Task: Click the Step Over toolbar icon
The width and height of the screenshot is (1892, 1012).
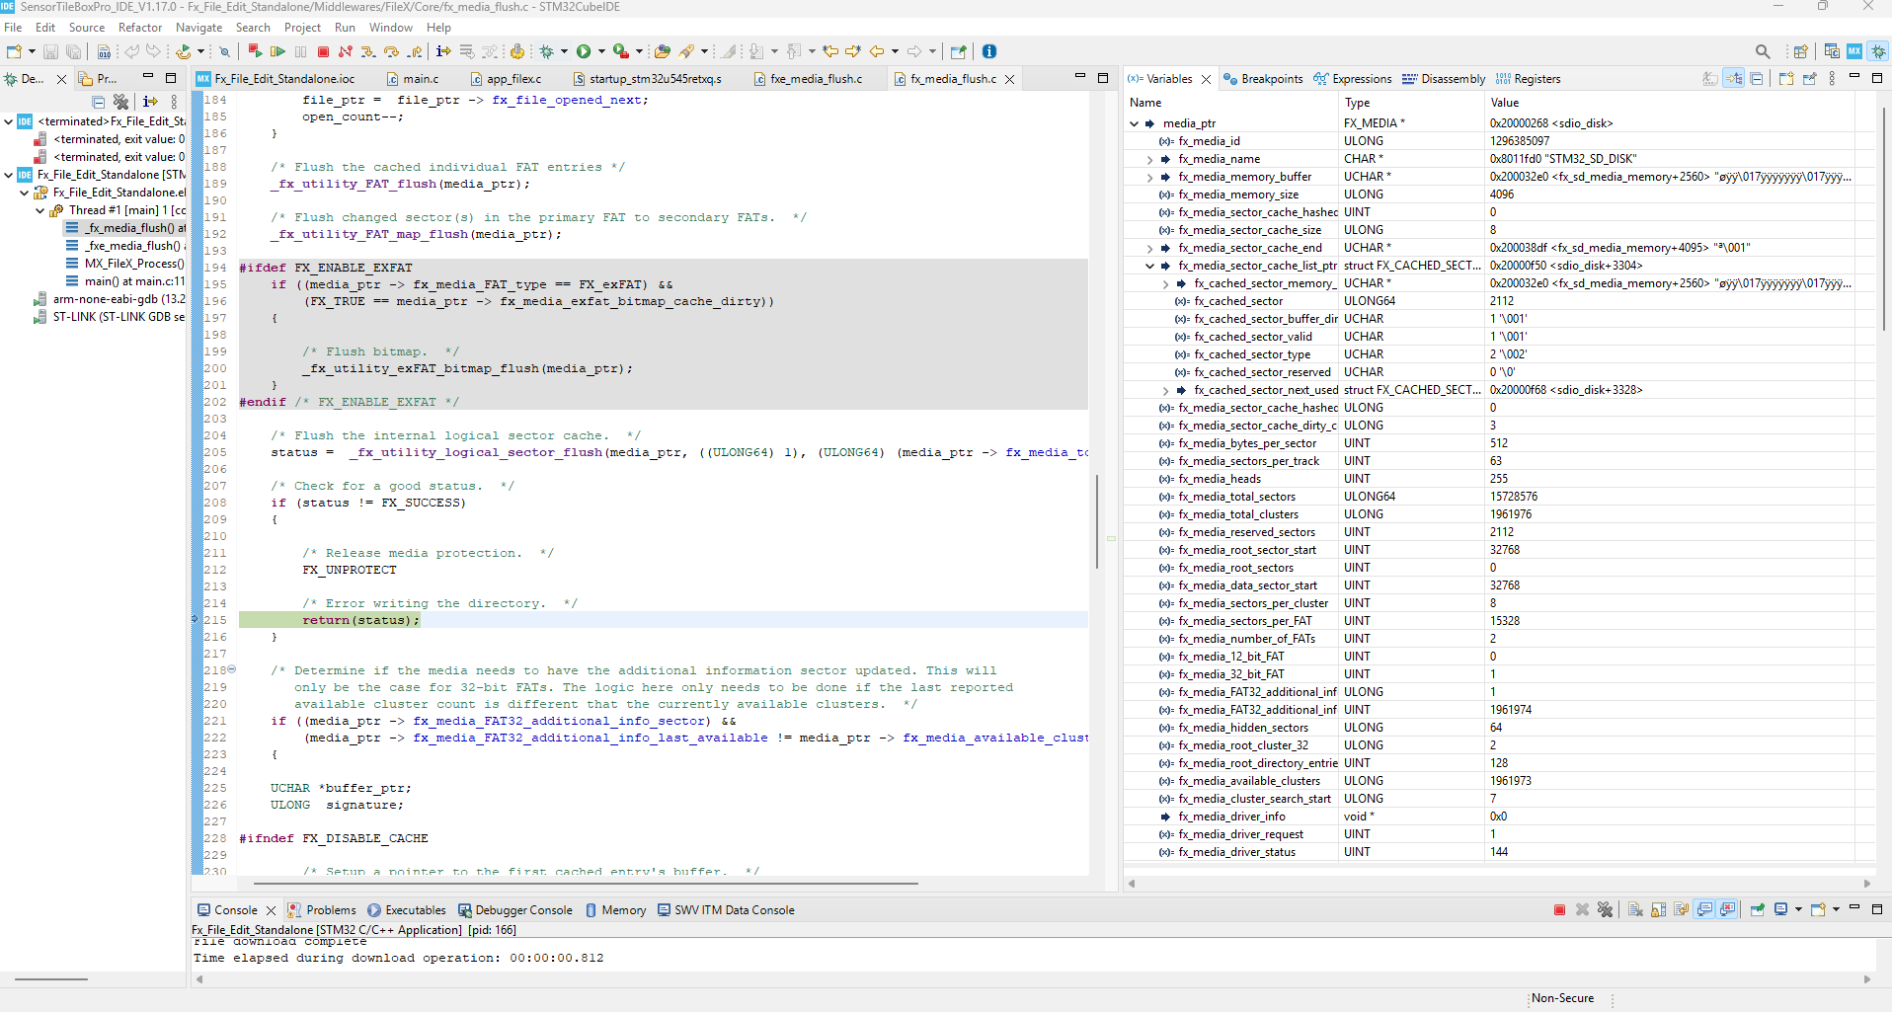Action: pos(392,51)
